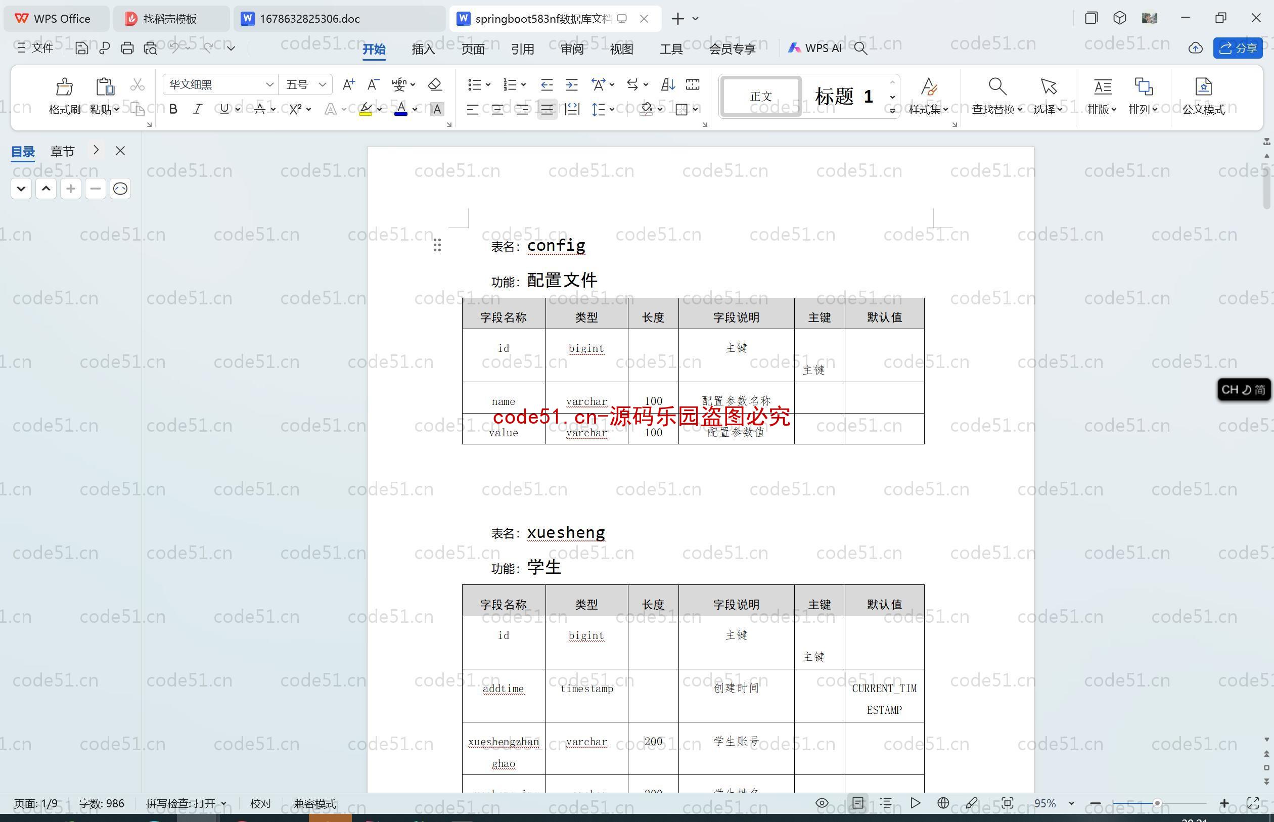Clear formatting with eraser icon
This screenshot has width=1274, height=822.
tap(435, 84)
